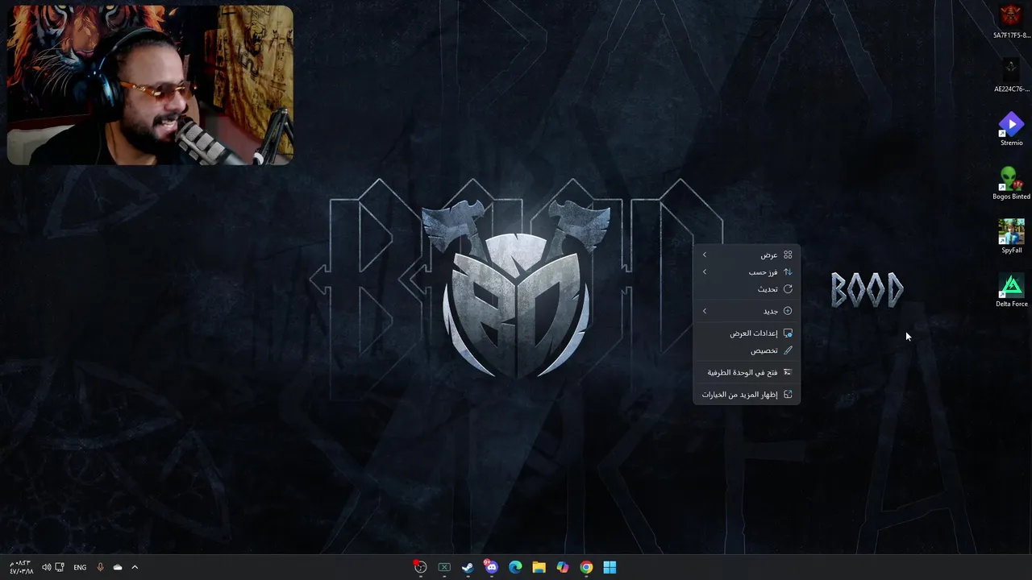The width and height of the screenshot is (1032, 580).
Task: Select the Stremio desktop icon
Action: 1011,129
